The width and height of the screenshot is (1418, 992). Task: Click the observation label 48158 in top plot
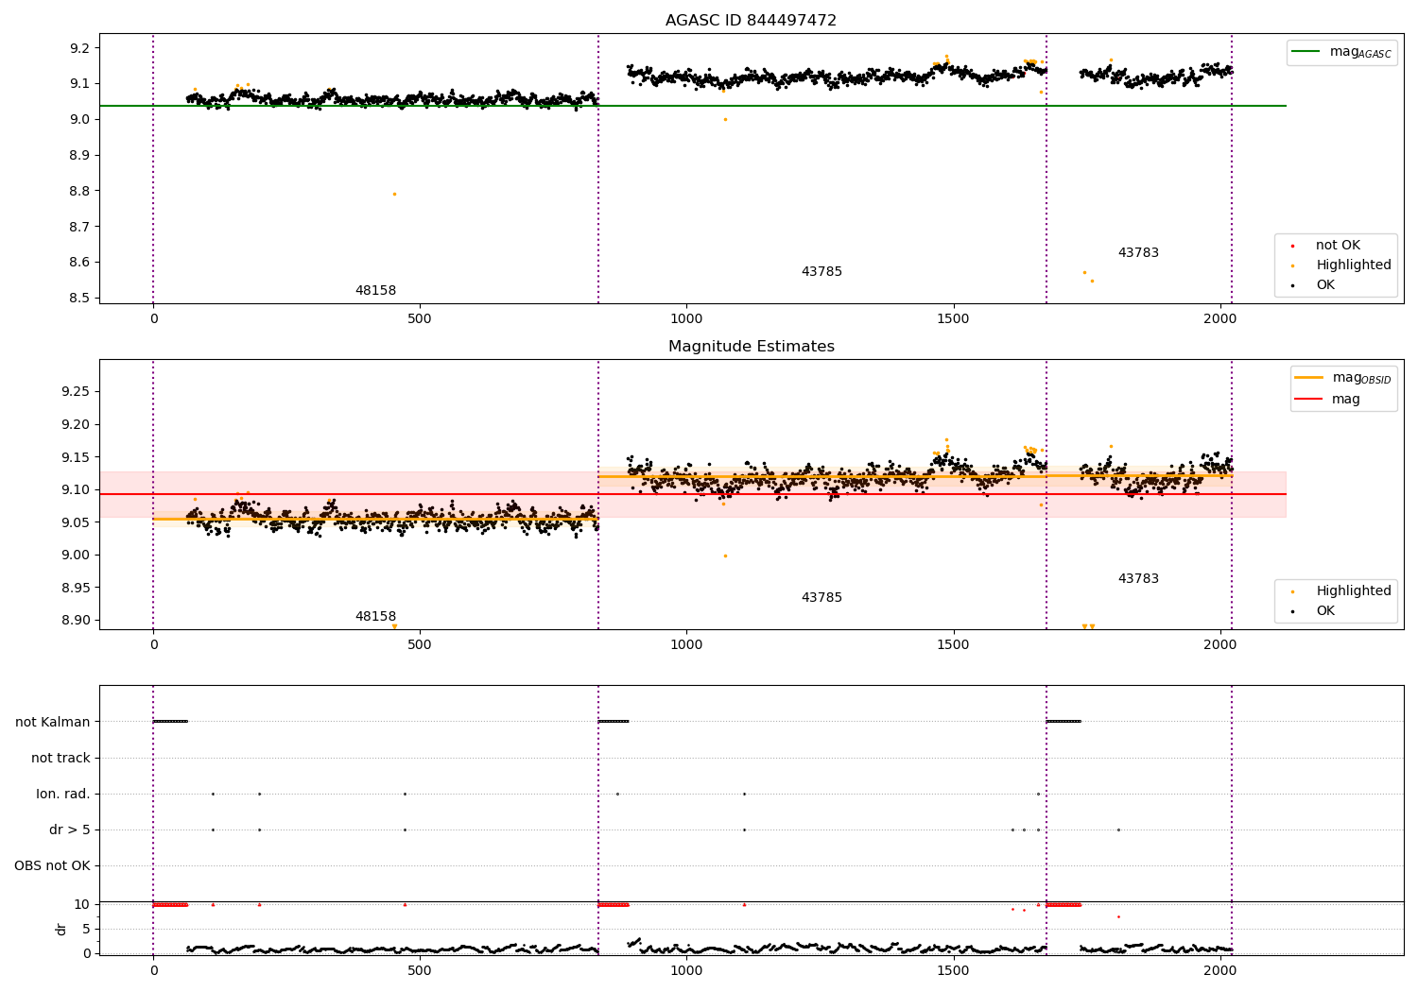tap(375, 291)
